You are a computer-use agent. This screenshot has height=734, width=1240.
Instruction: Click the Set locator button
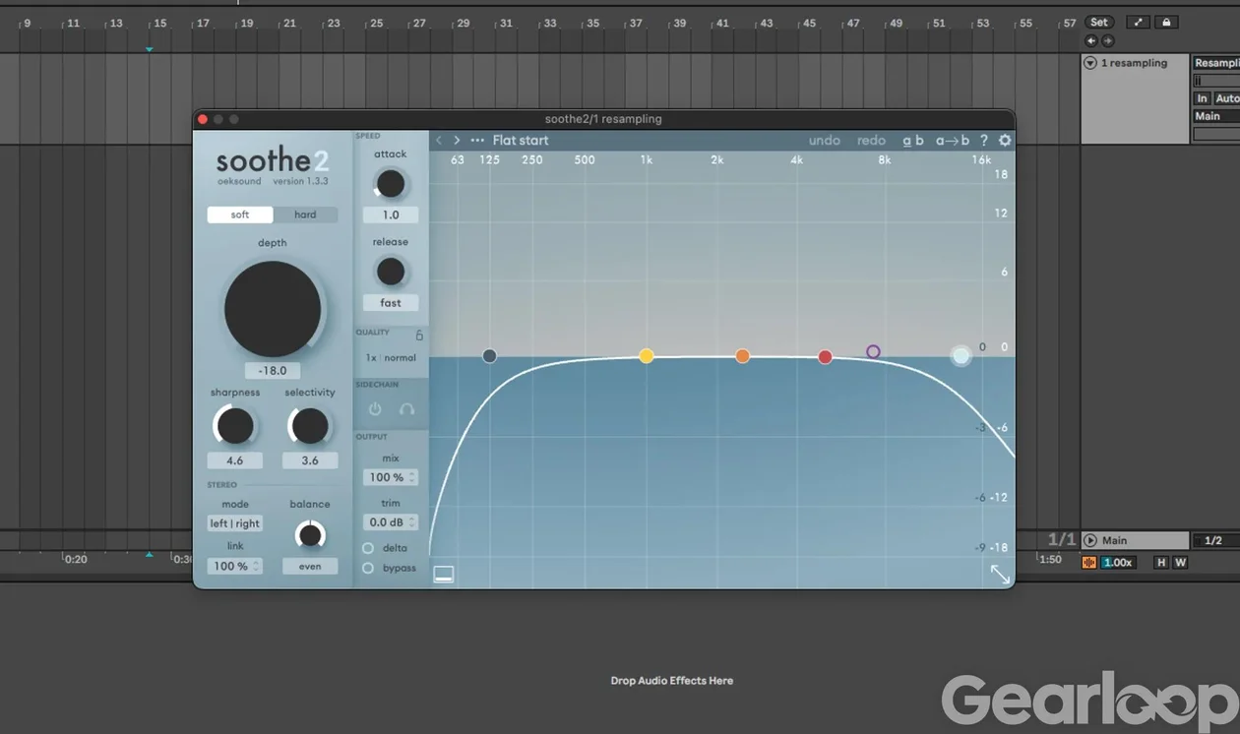coord(1099,22)
